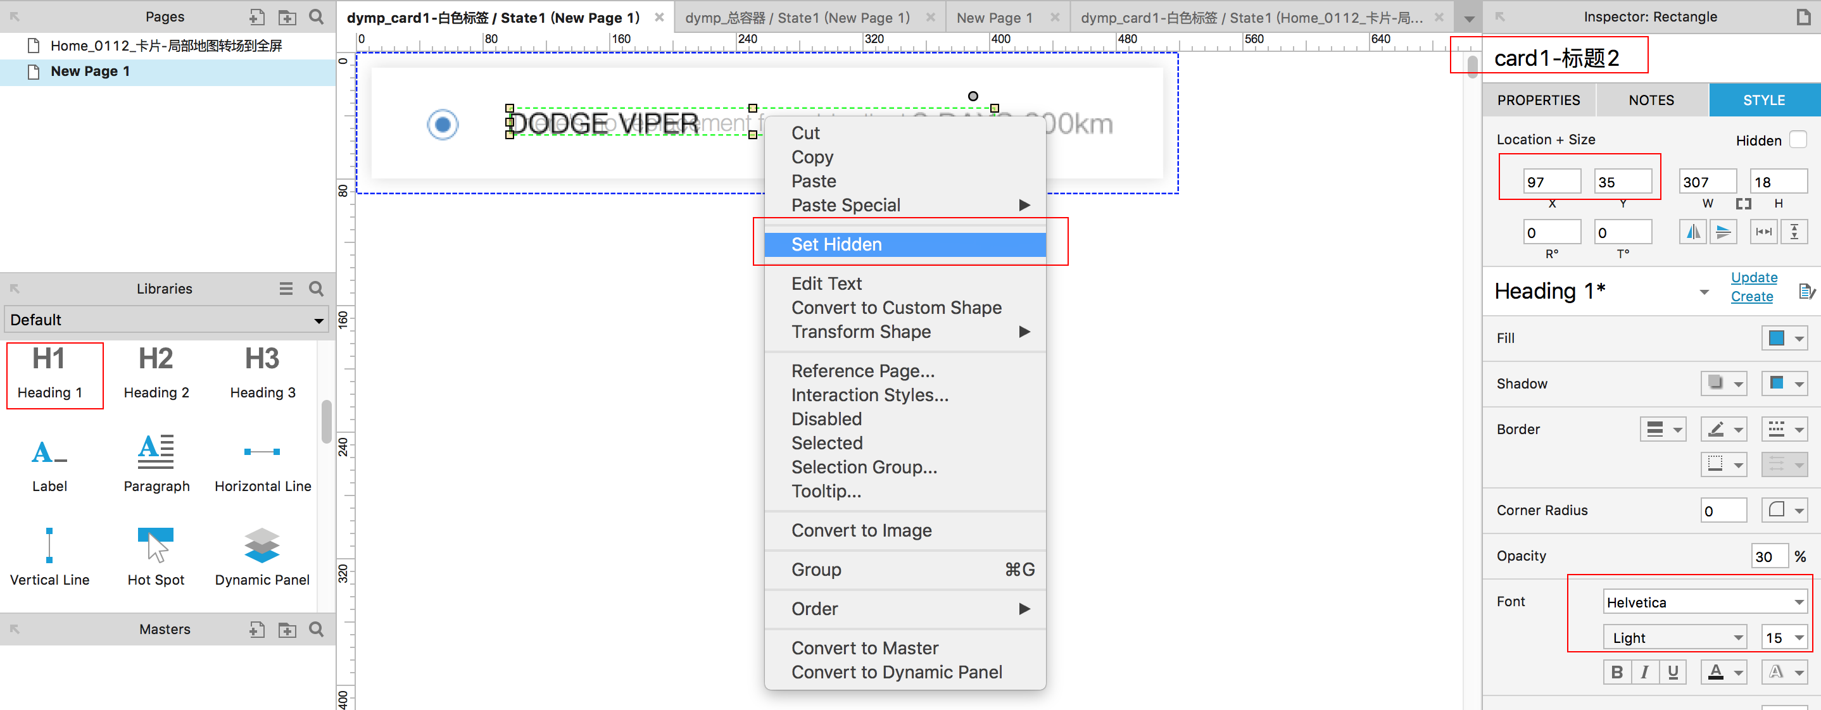Click the Add Folder icon in Pages panel
The width and height of the screenshot is (1821, 710).
pyautogui.click(x=287, y=17)
